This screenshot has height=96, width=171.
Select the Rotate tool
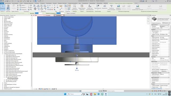[x=42, y=9]
